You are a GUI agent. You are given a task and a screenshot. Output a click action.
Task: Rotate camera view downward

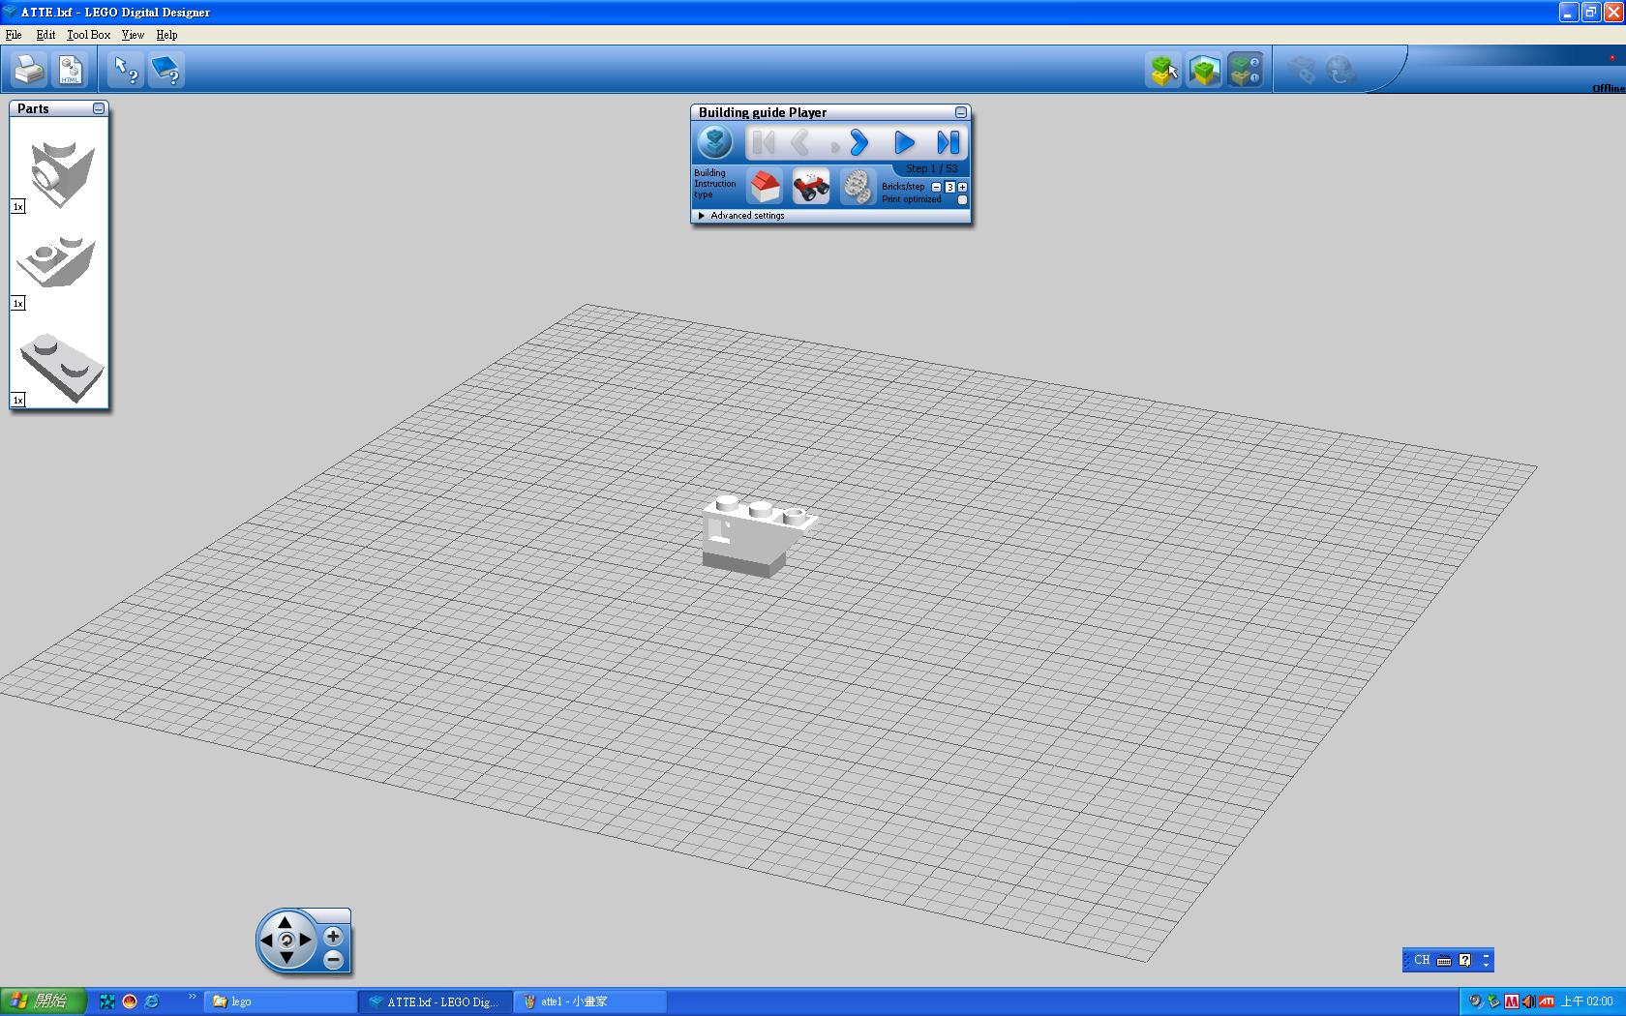tap(286, 958)
